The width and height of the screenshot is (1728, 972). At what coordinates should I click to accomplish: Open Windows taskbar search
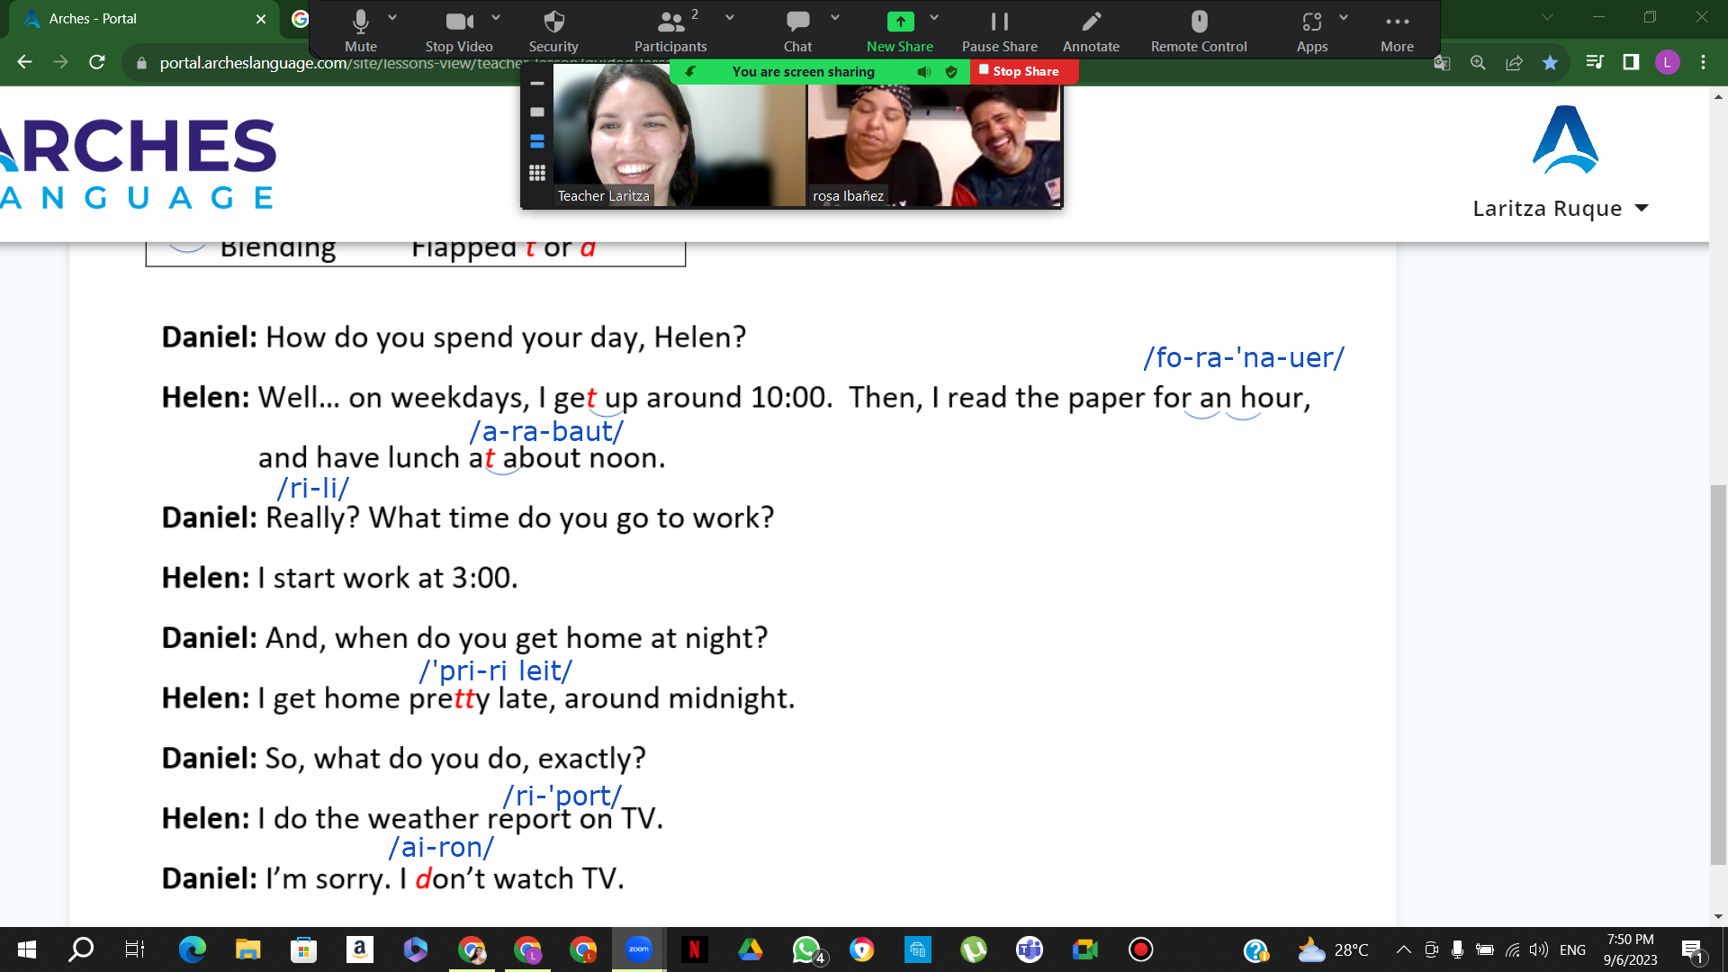pyautogui.click(x=81, y=949)
